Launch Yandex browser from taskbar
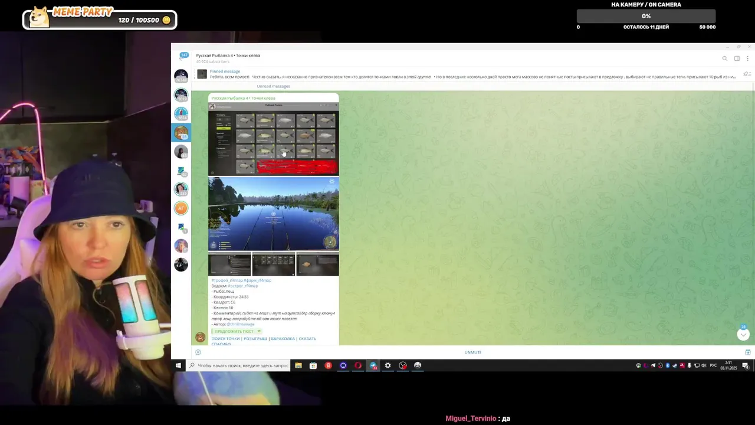This screenshot has width=755, height=425. 328,365
